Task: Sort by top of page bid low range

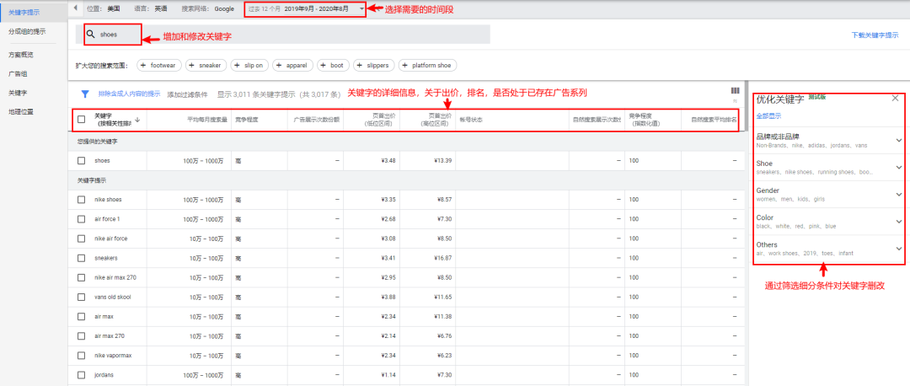Action: tap(379, 119)
